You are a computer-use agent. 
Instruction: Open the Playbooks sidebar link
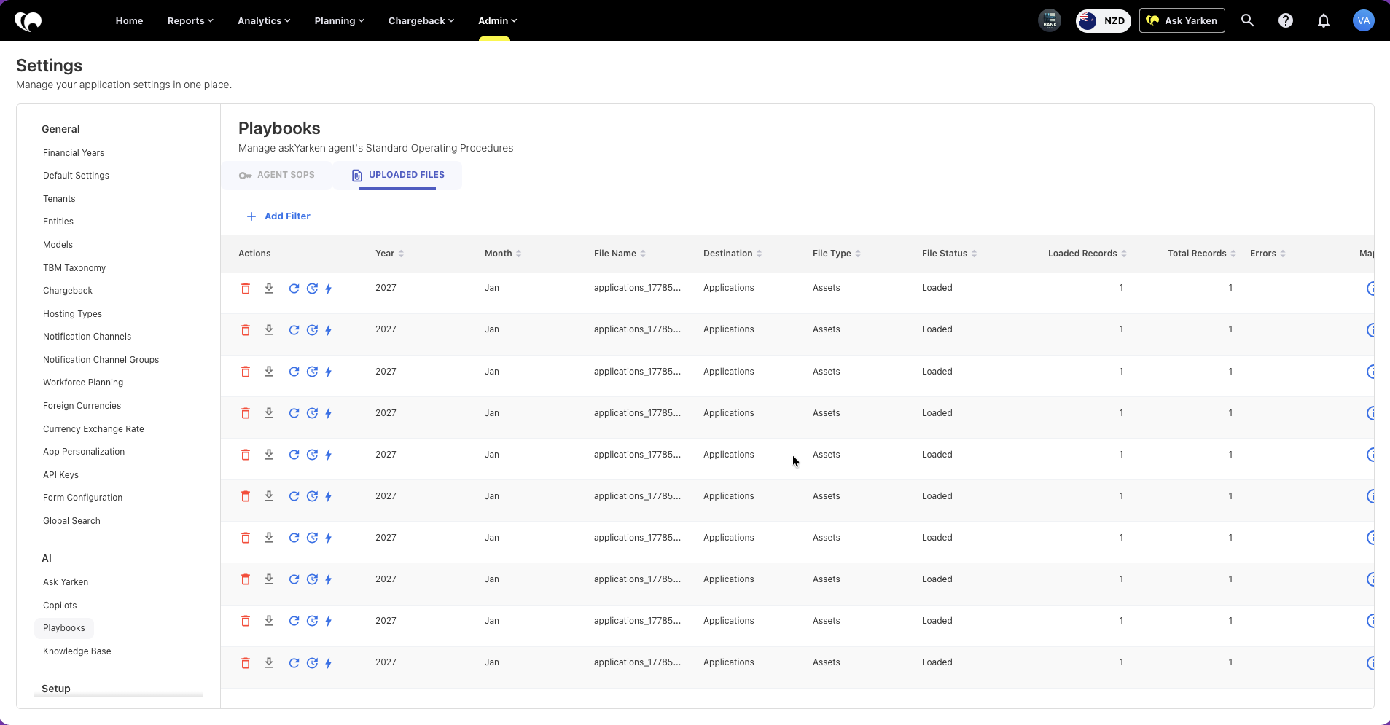(x=64, y=628)
